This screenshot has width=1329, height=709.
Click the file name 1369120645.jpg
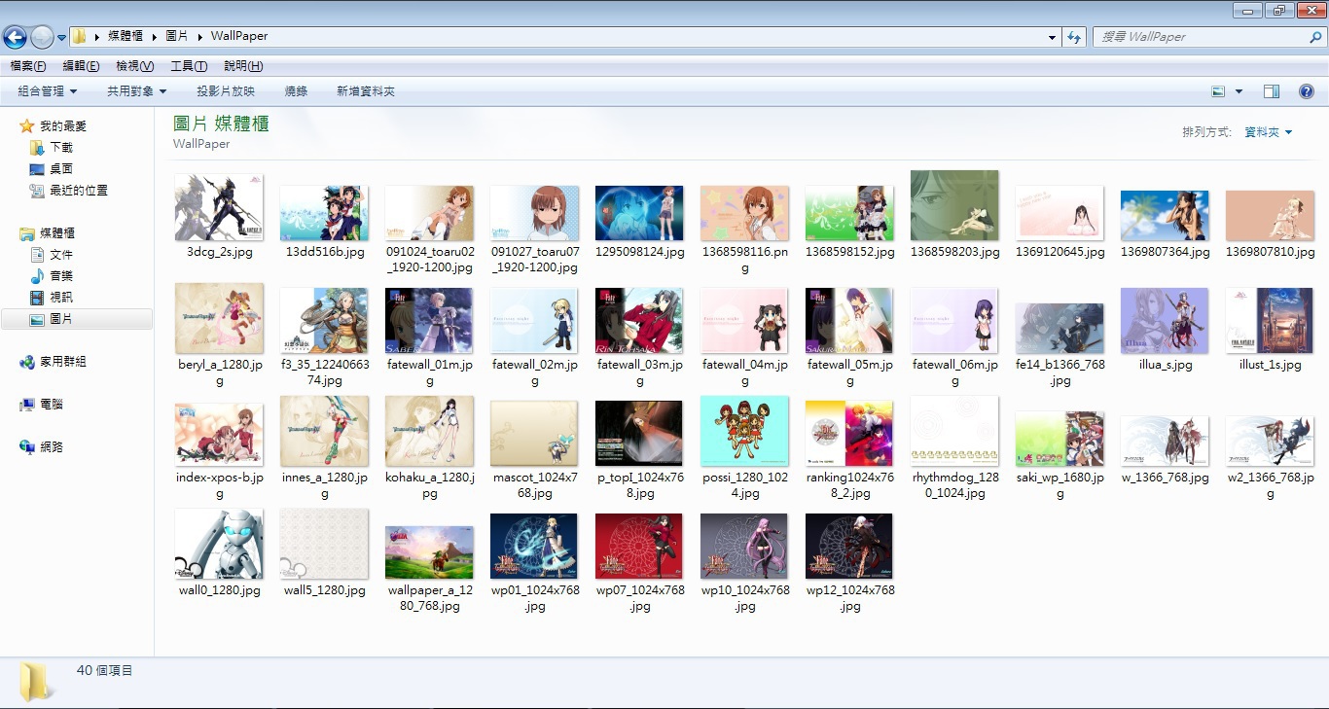[x=1060, y=252]
